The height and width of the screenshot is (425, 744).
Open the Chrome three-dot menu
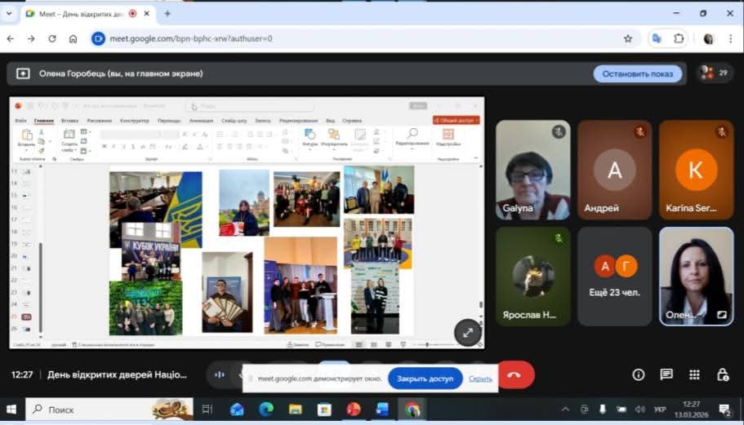(x=730, y=38)
